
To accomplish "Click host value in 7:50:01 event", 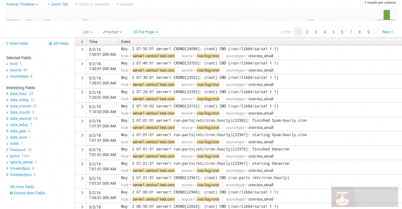I will (x=153, y=56).
